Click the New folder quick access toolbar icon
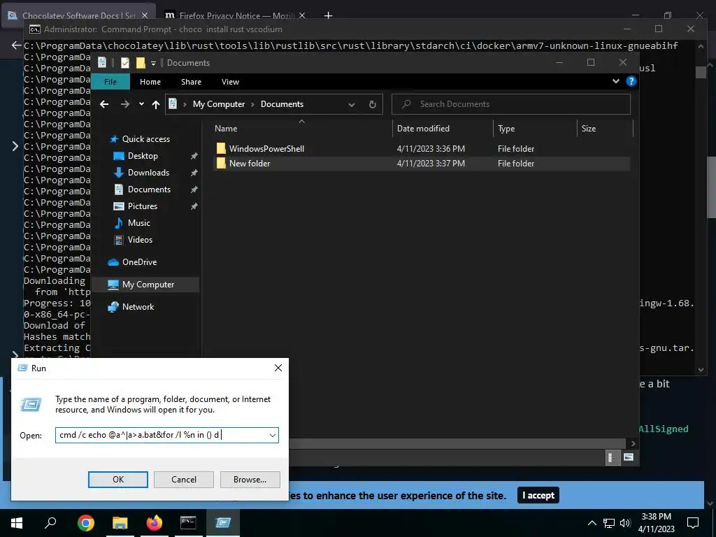Screen dimensions: 716x537 [x=141, y=63]
